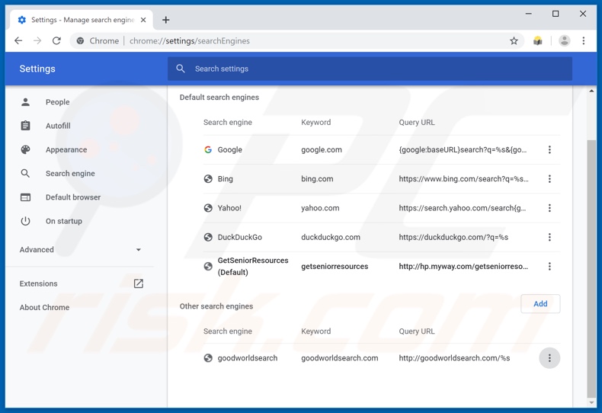Click the back navigation arrow
The image size is (602, 413).
(x=18, y=41)
